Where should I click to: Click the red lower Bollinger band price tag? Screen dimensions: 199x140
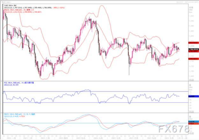click(x=193, y=59)
